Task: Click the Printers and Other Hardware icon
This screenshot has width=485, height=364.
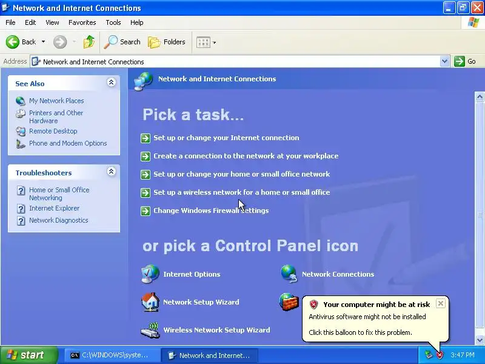Action: (x=21, y=114)
